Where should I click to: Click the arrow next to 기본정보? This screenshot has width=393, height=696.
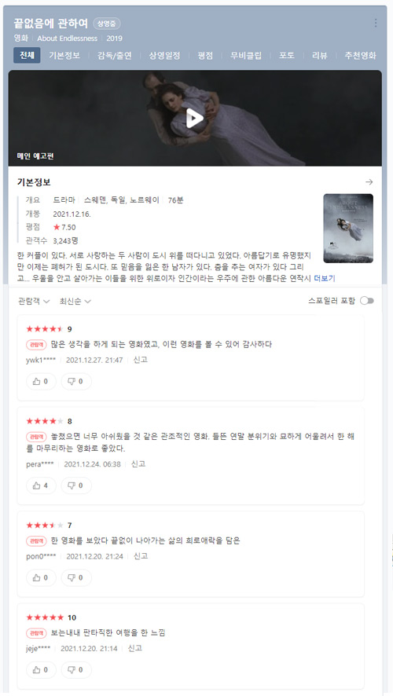(369, 182)
